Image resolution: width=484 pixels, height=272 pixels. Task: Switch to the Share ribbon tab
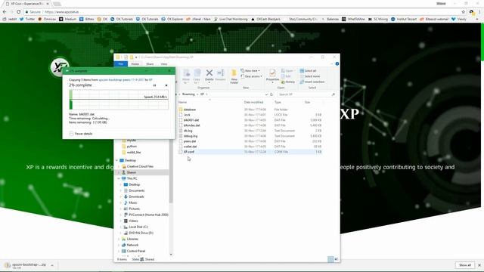click(150, 63)
